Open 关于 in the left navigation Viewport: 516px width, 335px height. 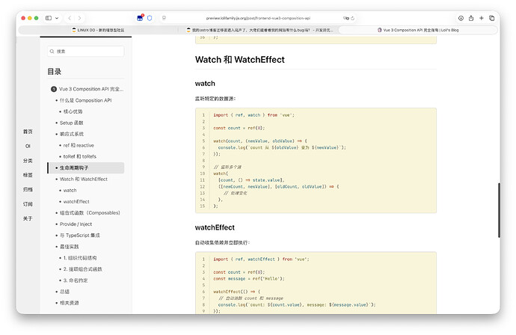coord(28,218)
